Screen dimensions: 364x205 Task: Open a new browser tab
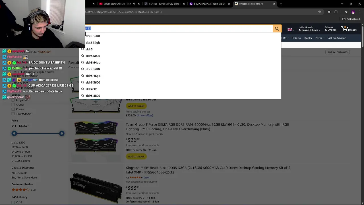[x=281, y=4]
